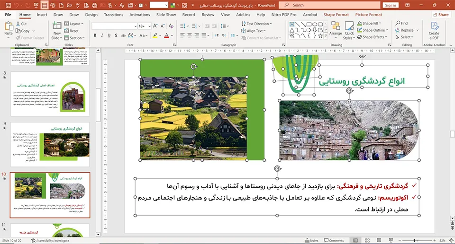The height and width of the screenshot is (244, 455).
Task: Select the text box shape in gallery
Action: point(292,24)
